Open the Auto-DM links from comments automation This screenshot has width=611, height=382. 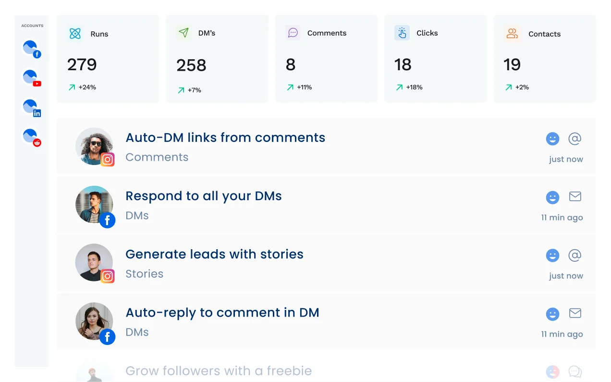(225, 138)
